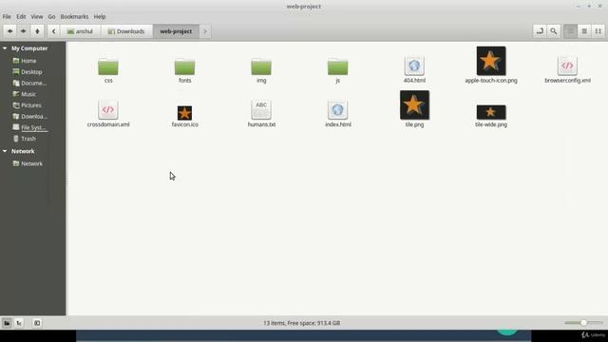608x342 pixels.
Task: Hide the sidebar with the status bar button
Action: 37,323
